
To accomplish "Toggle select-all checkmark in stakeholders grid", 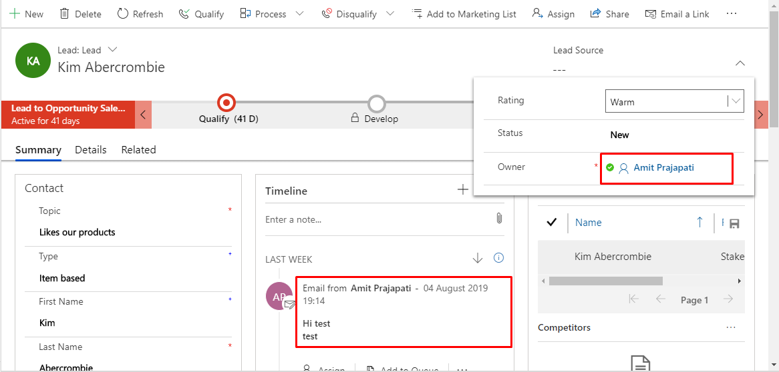I will click(552, 223).
